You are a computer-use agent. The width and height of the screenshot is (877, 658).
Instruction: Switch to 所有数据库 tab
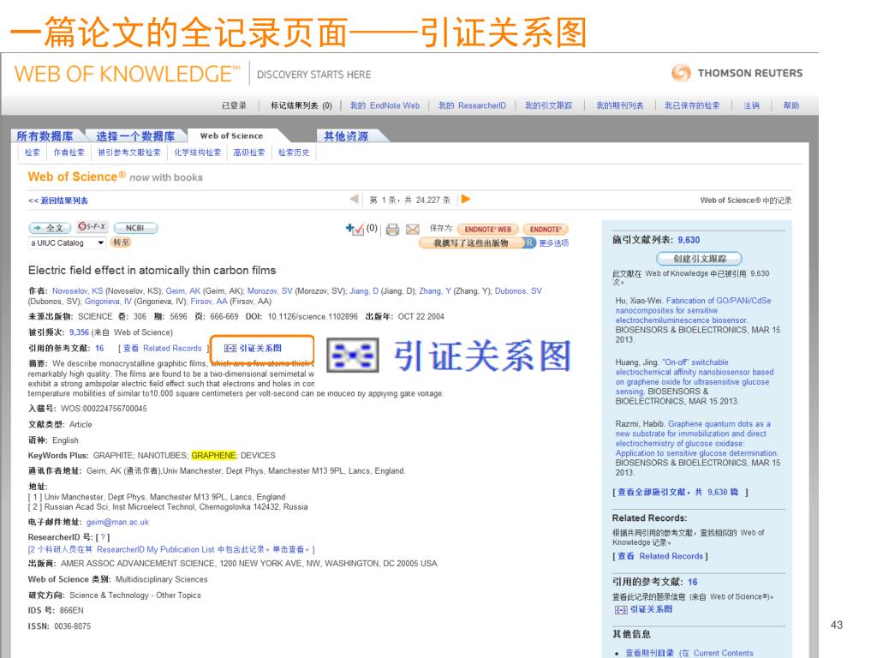pos(45,136)
